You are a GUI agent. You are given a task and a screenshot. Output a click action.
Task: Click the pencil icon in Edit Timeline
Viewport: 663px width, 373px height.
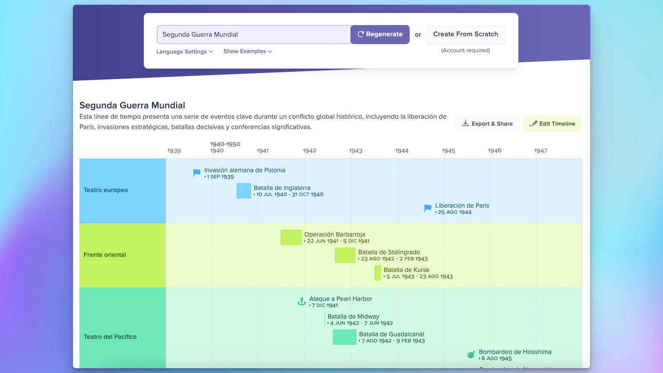(534, 123)
